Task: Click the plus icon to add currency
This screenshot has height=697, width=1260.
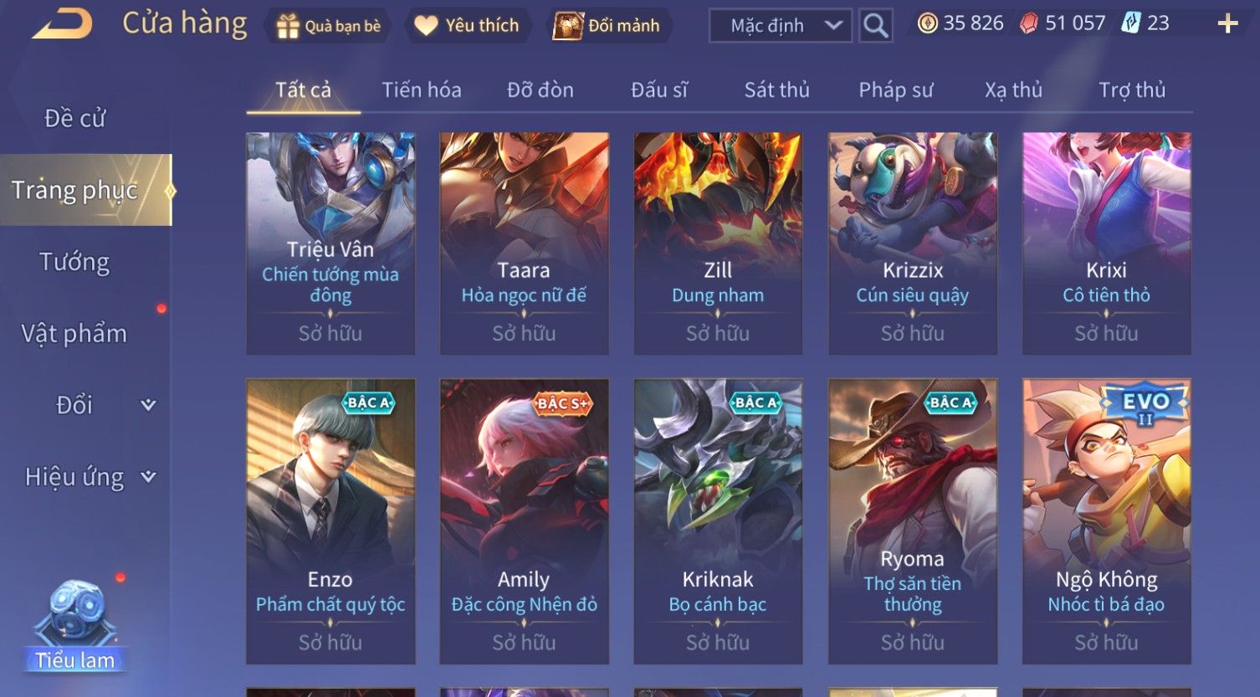Action: point(1227,23)
